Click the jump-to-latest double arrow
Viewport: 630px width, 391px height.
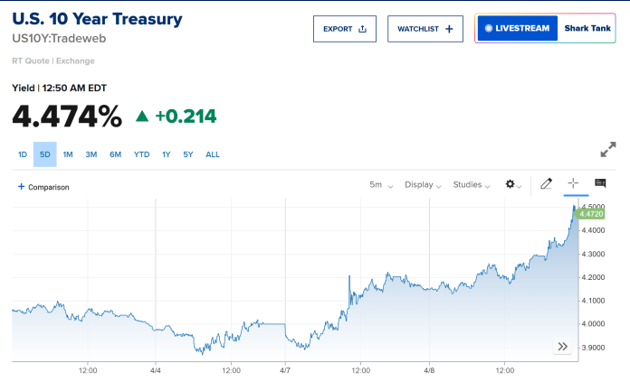click(x=562, y=346)
